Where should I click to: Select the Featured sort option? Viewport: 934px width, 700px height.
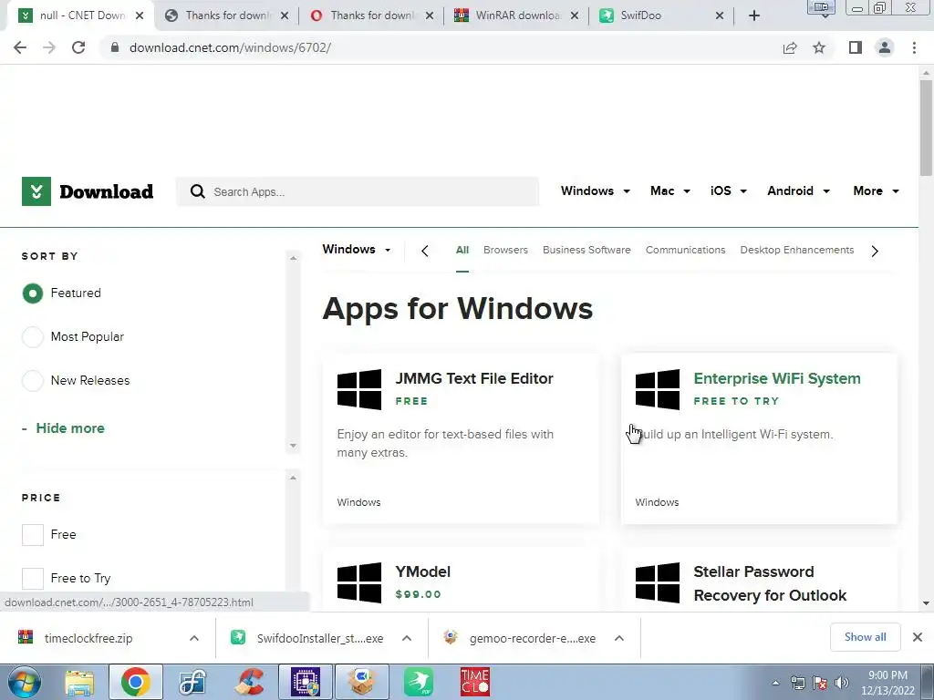[x=33, y=293]
